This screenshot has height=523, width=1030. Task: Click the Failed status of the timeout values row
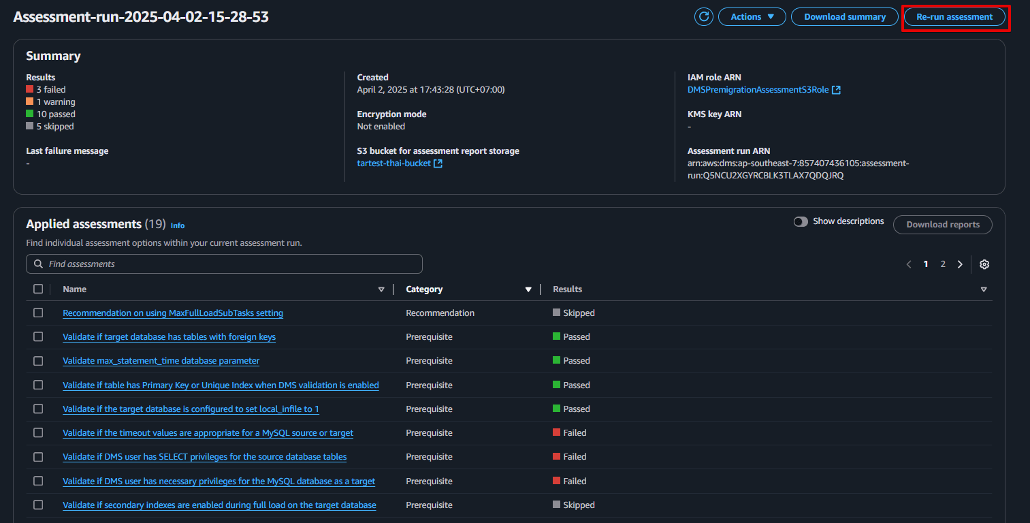point(570,433)
